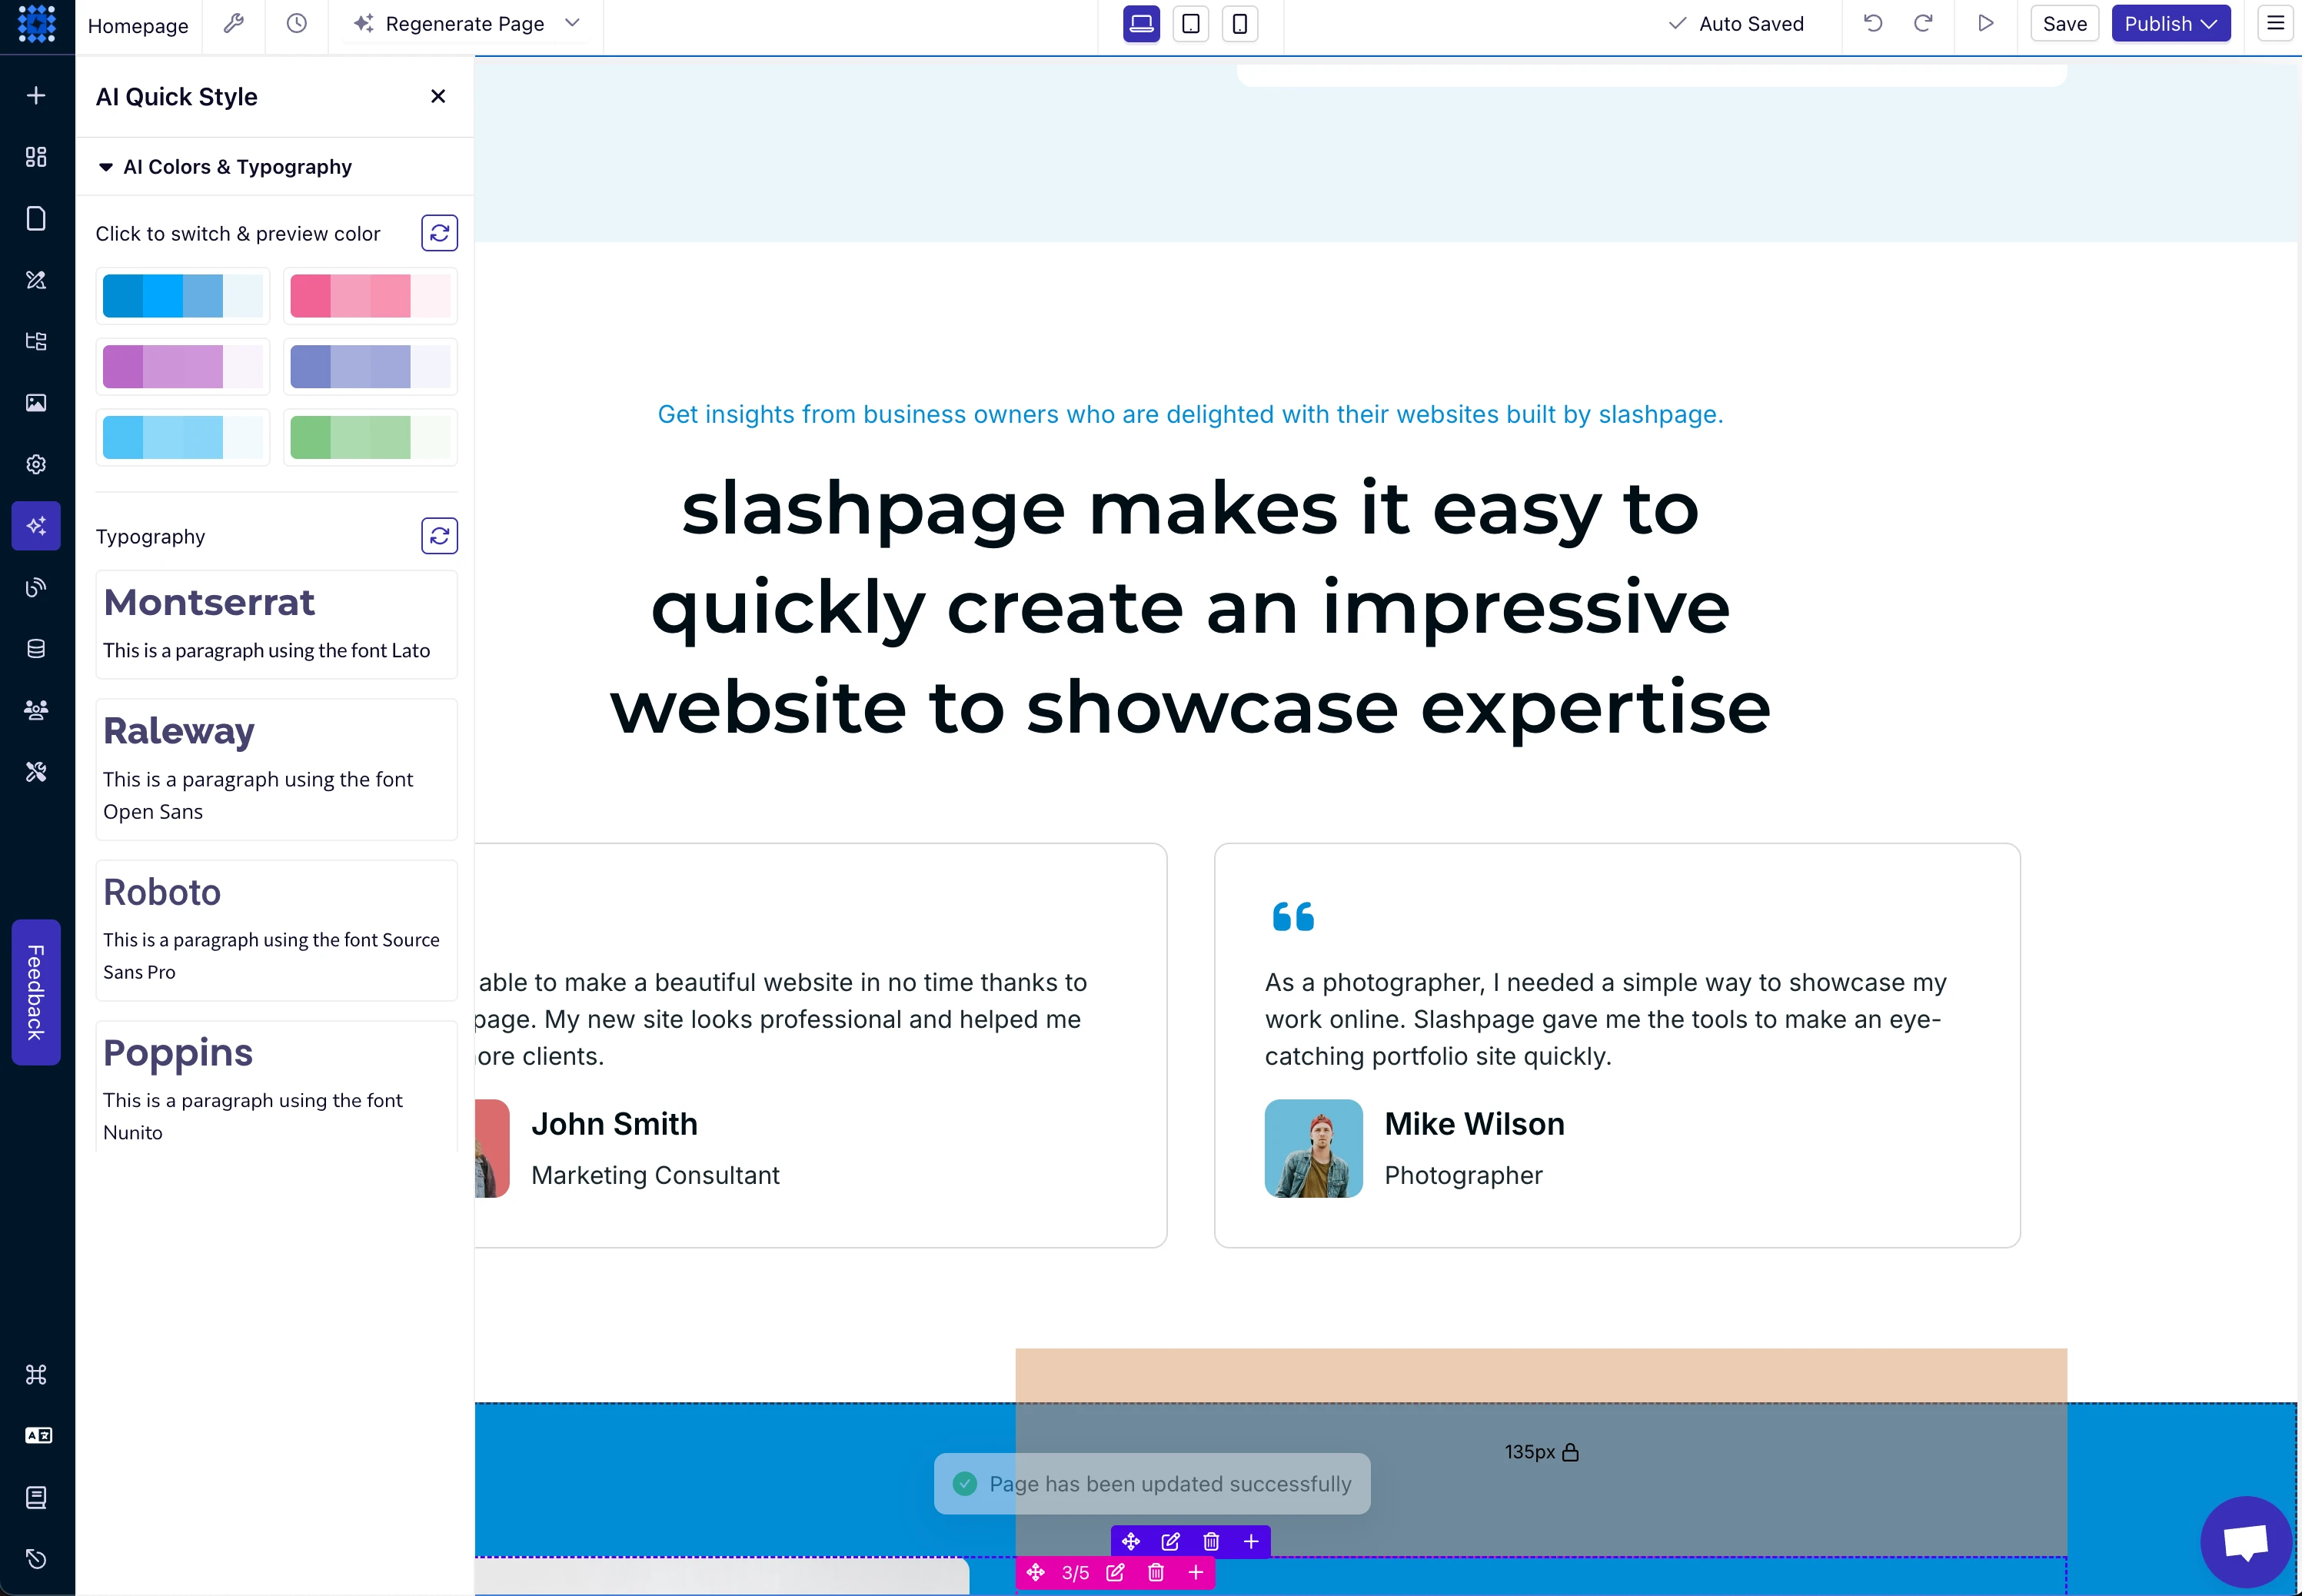Switch to tablet preview mode
This screenshot has height=1596, width=2302.
coord(1190,23)
